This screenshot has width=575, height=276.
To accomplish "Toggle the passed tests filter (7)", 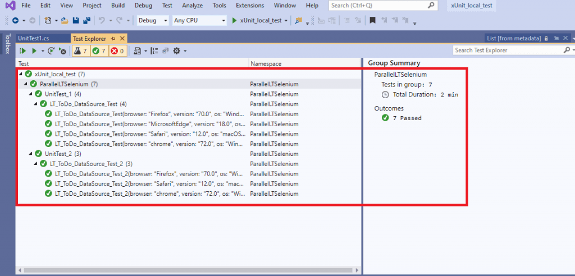I will click(99, 50).
